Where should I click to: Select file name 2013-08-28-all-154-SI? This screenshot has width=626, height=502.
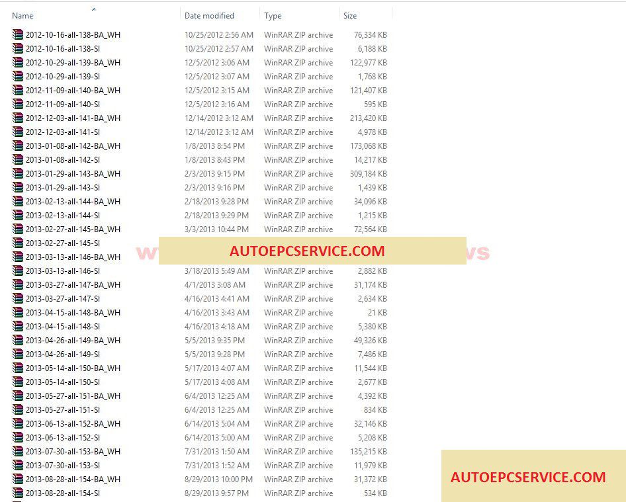click(63, 493)
